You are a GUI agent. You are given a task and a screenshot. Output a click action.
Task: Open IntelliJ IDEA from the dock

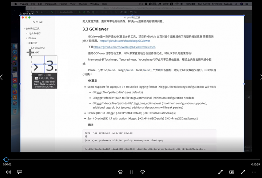(x=15, y=64)
